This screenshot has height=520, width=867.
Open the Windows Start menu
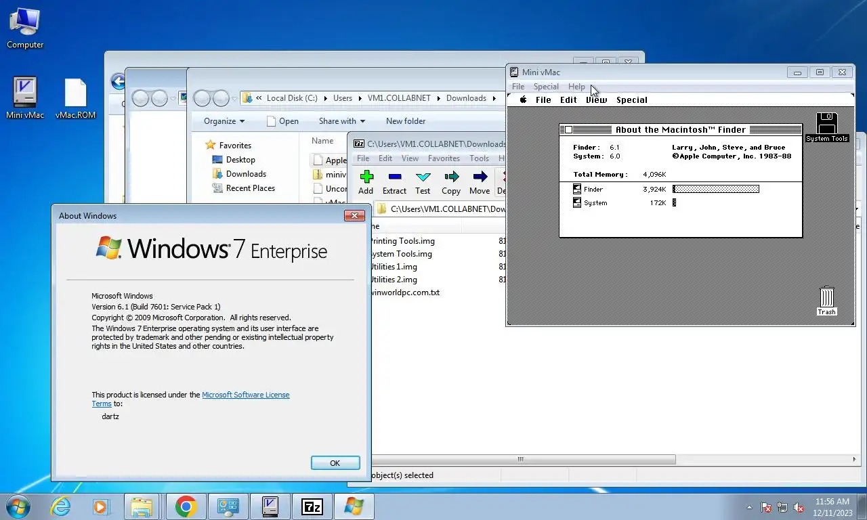(17, 506)
